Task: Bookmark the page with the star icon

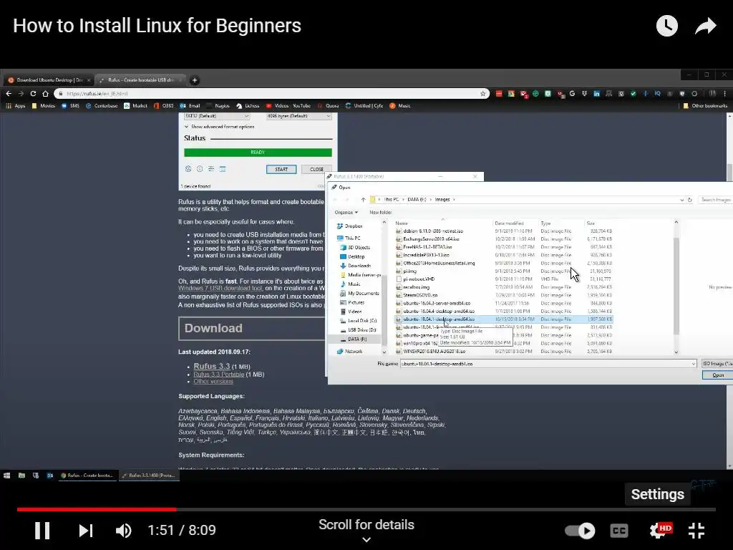Action: tap(483, 94)
